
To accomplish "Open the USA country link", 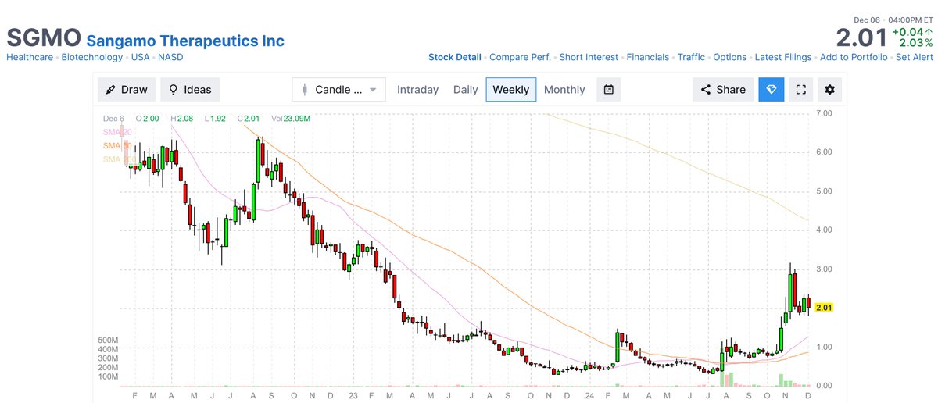I will 140,57.
